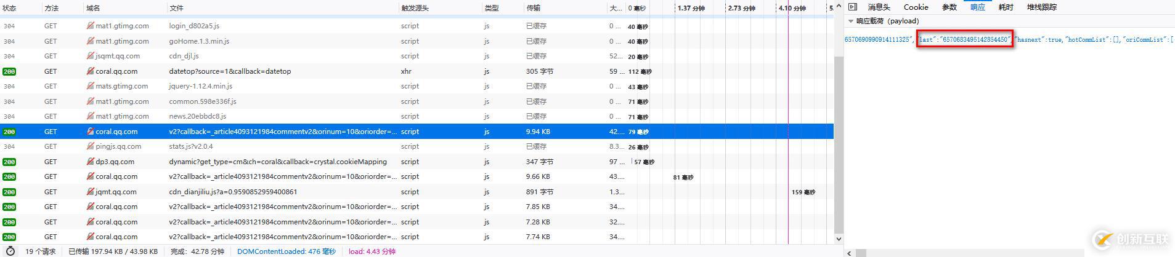
Task: Click the insecure lock icon in the highlighted request row
Action: (x=91, y=132)
